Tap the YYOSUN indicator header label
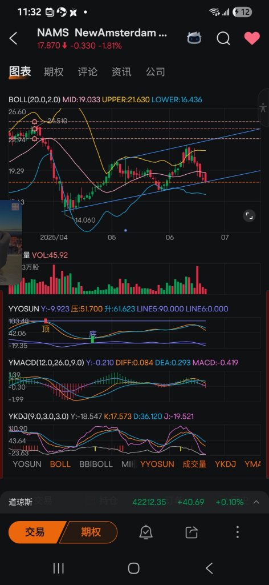 click(24, 309)
